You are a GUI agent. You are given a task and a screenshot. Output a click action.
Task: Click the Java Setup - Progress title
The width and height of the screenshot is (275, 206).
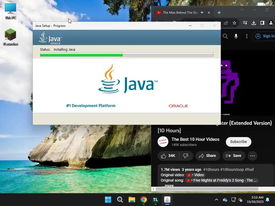pyautogui.click(x=50, y=26)
